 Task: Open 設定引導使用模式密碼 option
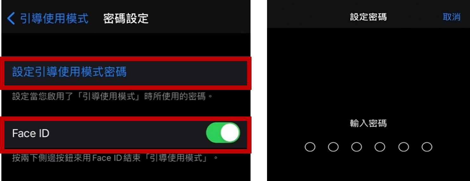(x=126, y=72)
